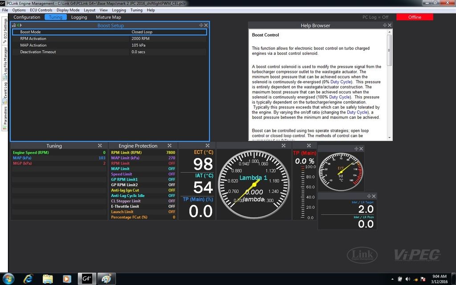Launch Internet Explorer from the taskbar
Image resolution: width=456 pixels, height=285 pixels.
(28, 279)
